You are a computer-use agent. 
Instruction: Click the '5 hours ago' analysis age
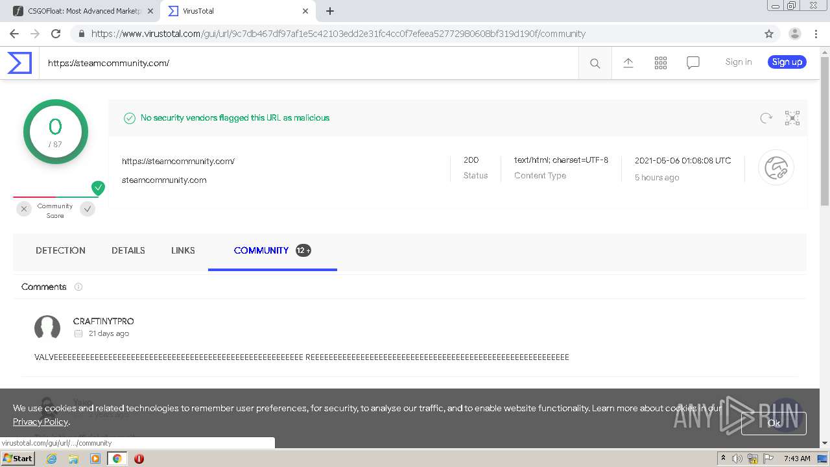657,178
